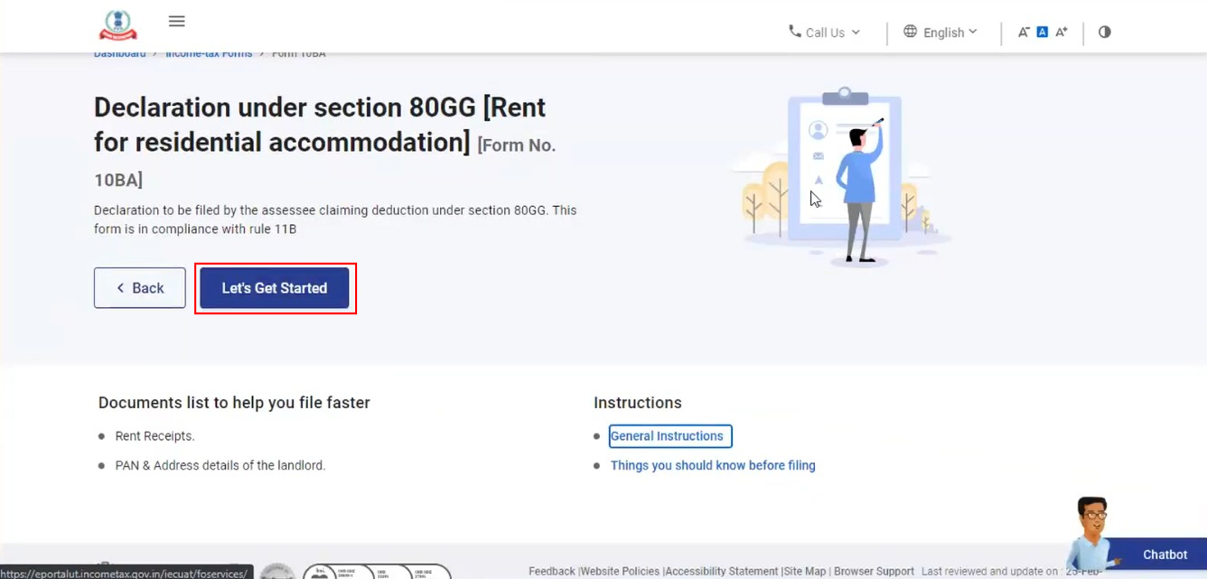Open the Accessibility Statement link
Screen dimensions: 1207x579
point(722,571)
